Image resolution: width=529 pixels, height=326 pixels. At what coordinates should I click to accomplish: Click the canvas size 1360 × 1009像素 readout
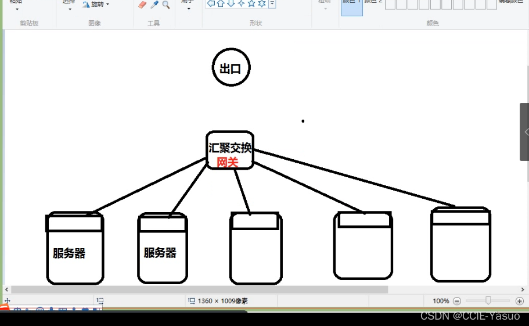(222, 301)
